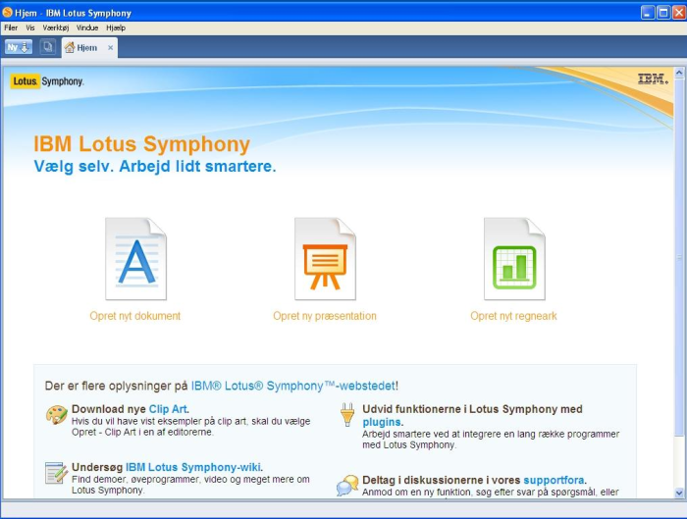Open the Hjælp menu
Viewport: 687px width, 519px height.
116,27
